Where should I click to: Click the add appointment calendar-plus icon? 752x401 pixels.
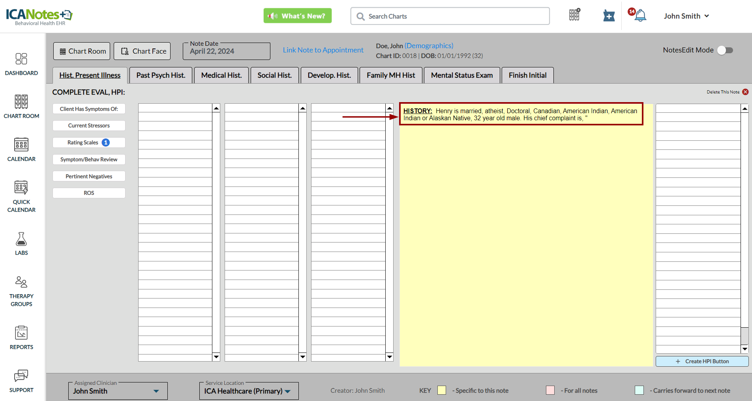[x=609, y=16]
